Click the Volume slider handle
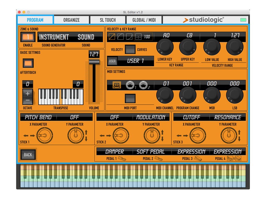Viewport: 266px width, 199px height. tap(94, 62)
